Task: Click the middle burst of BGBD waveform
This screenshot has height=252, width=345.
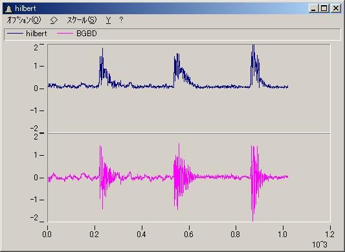Action: [x=179, y=177]
